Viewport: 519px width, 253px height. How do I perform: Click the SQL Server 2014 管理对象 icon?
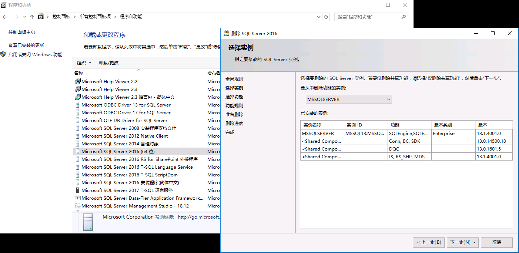pos(77,144)
